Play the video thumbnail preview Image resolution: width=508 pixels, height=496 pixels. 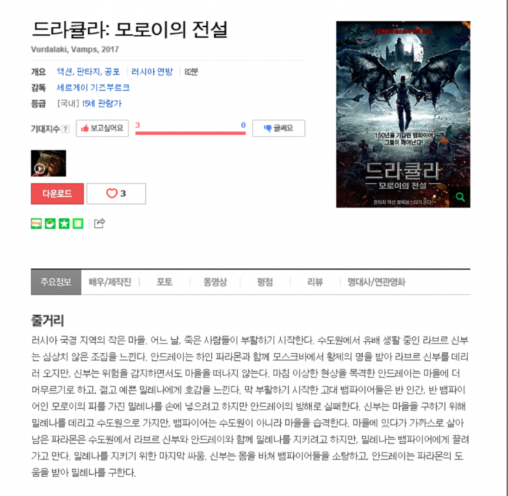49,163
